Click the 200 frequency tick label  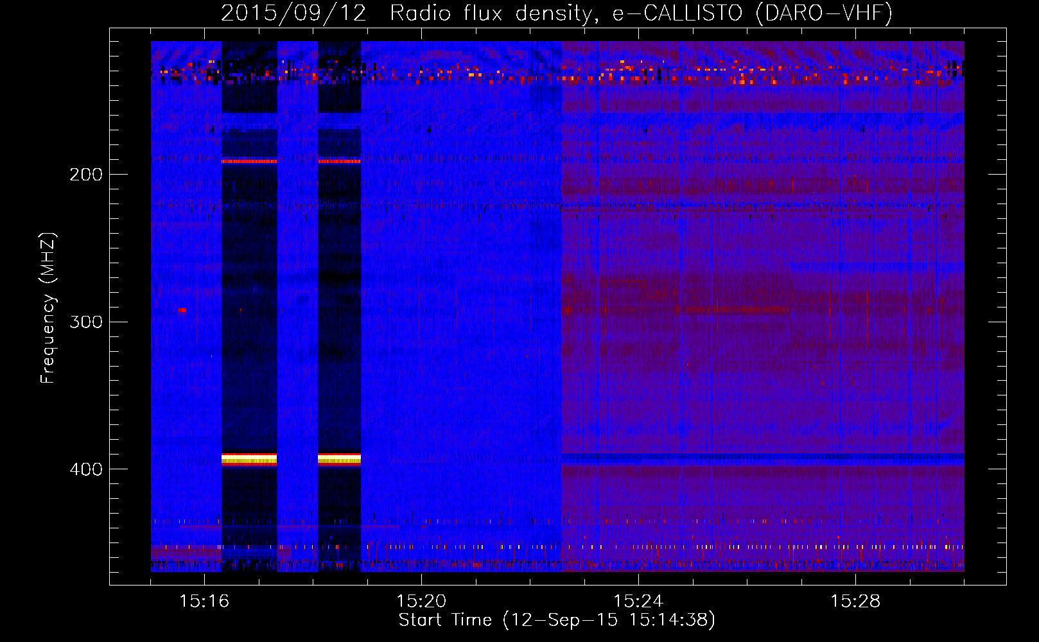pyautogui.click(x=86, y=175)
